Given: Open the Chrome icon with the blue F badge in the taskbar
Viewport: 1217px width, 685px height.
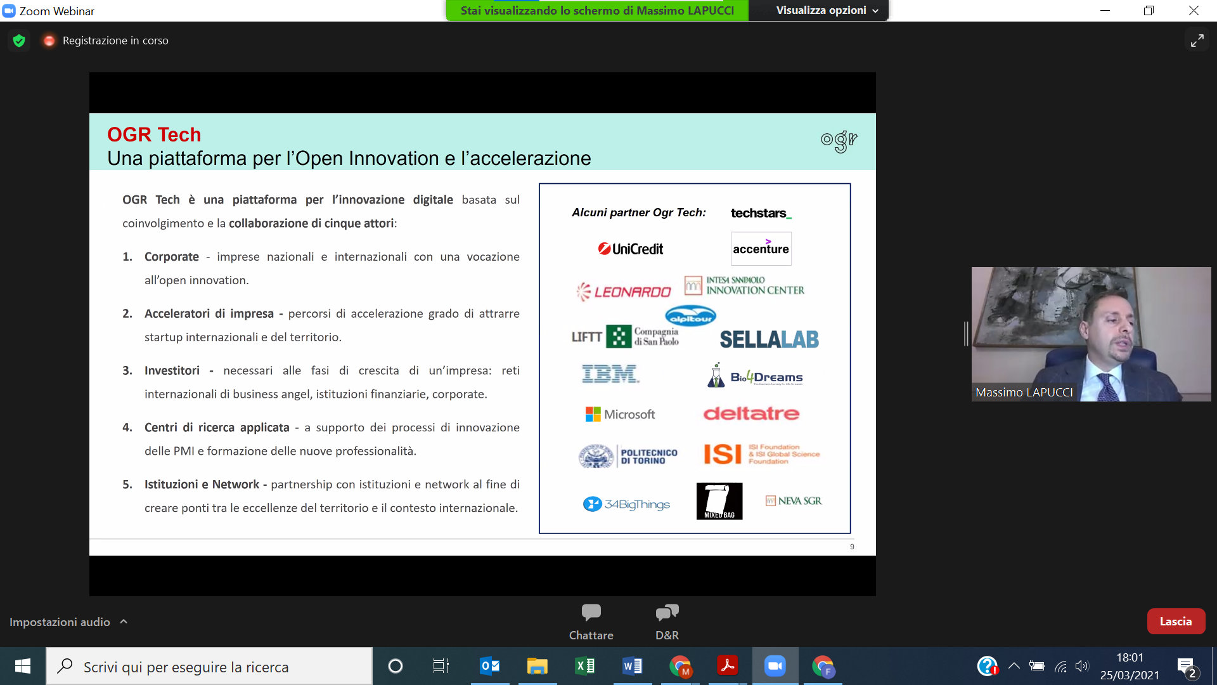Looking at the screenshot, I should [823, 666].
